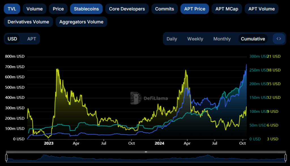Switch to Daily interval tab
Screen dimensions: 290x166
point(172,39)
